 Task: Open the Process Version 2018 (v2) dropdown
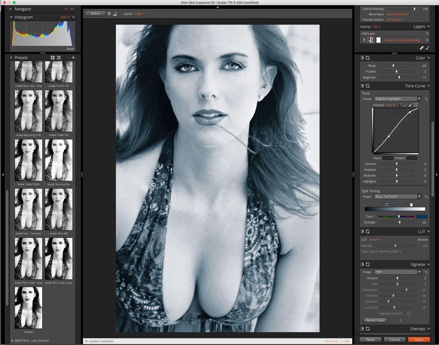tap(395, 20)
